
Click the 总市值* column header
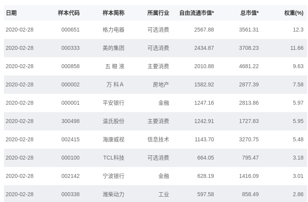click(250, 13)
